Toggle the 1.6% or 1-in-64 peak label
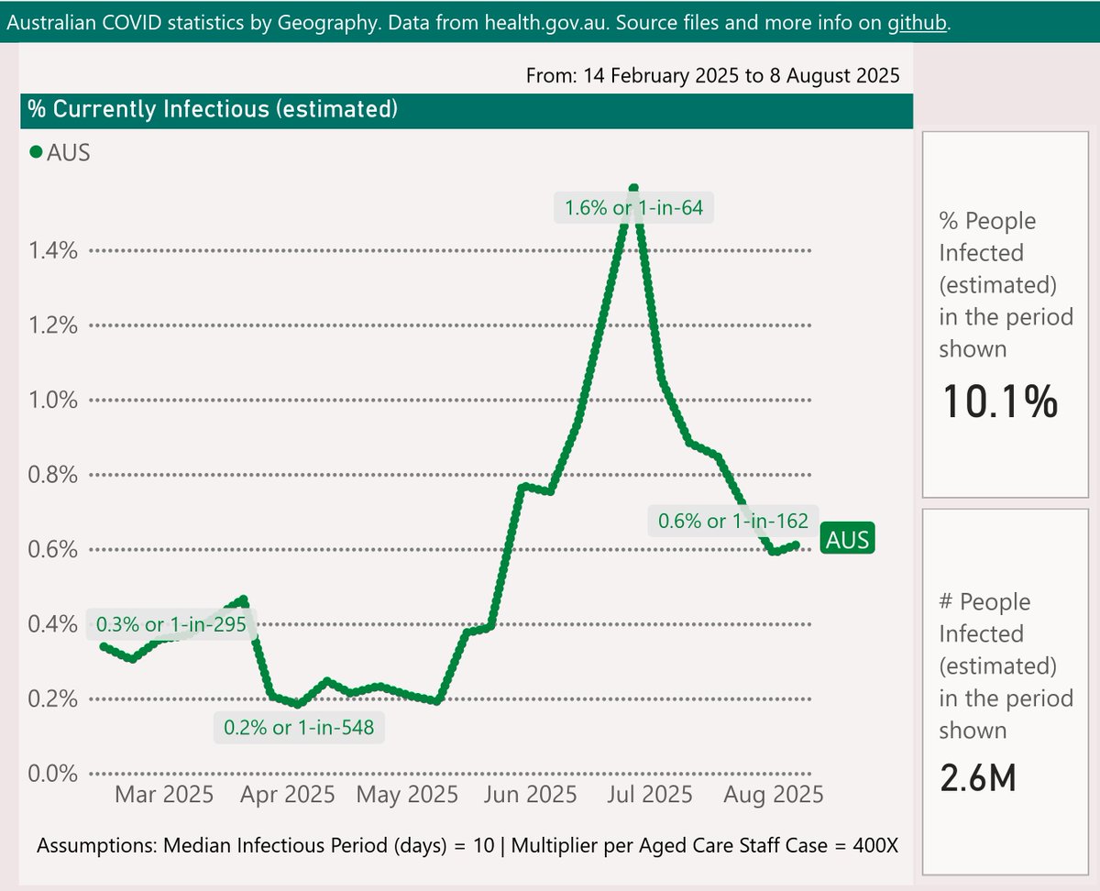The width and height of the screenshot is (1100, 891). click(633, 208)
